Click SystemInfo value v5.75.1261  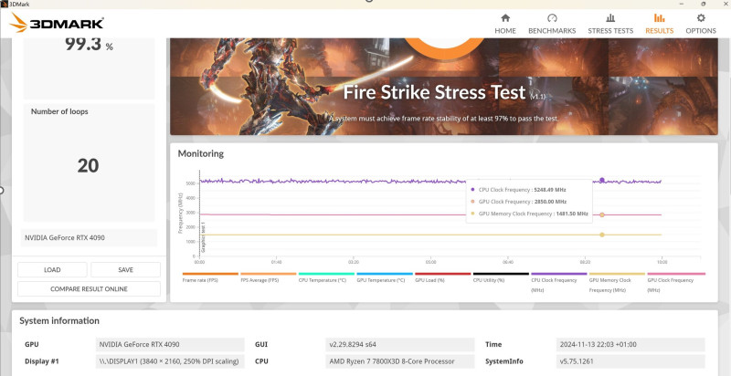pos(630,361)
